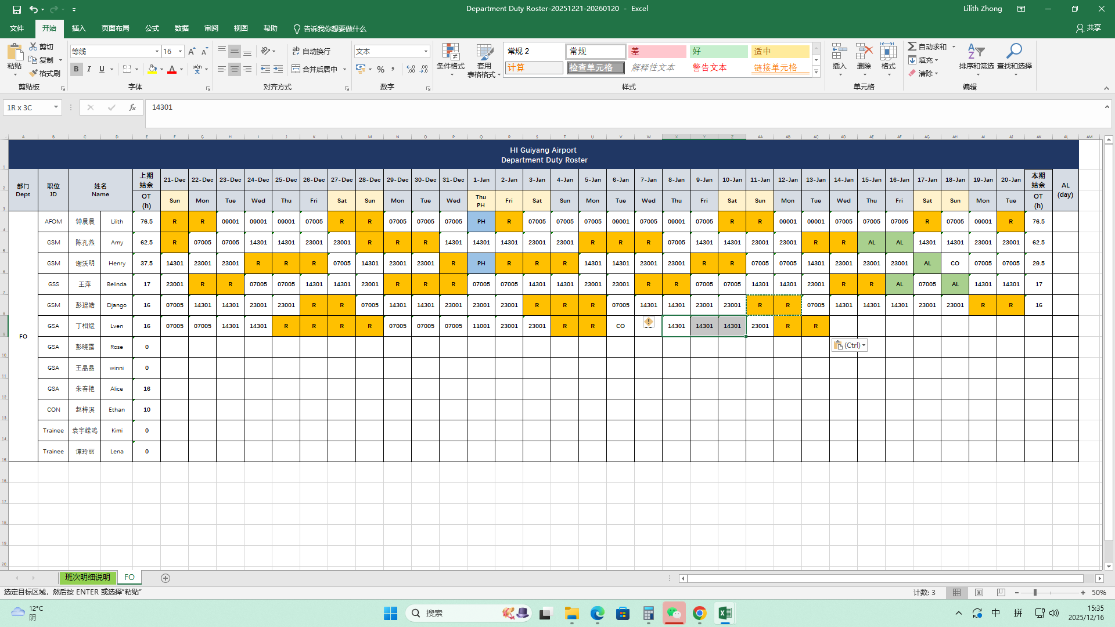1115x627 pixels.
Task: Click the 共享 share button
Action: click(x=1088, y=28)
